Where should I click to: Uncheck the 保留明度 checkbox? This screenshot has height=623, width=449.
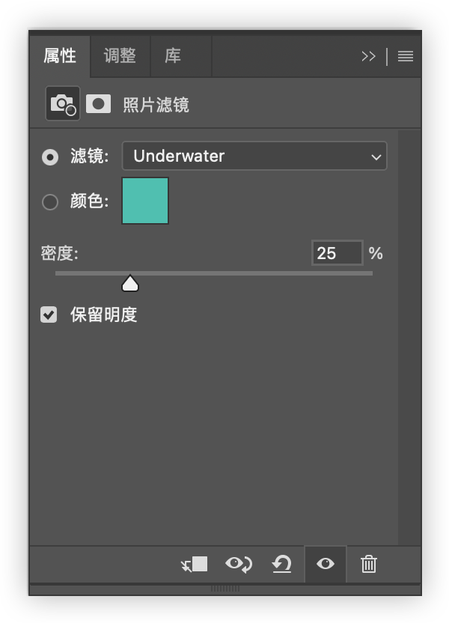coord(49,314)
